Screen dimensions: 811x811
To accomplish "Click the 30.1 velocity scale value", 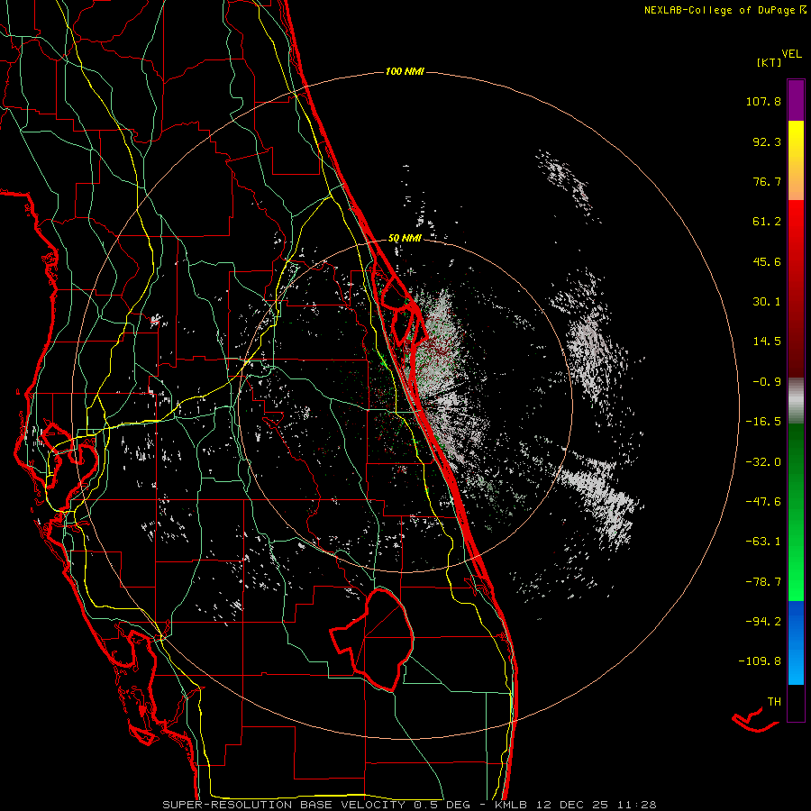I will pyautogui.click(x=767, y=302).
